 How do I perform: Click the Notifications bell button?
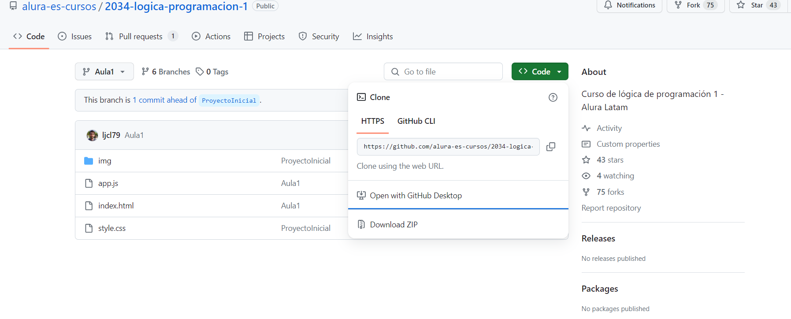(x=629, y=5)
